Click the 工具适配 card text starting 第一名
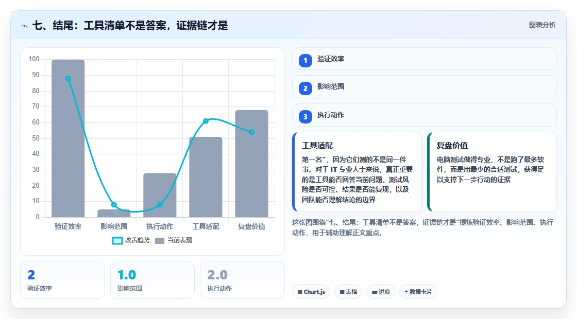 [358, 180]
